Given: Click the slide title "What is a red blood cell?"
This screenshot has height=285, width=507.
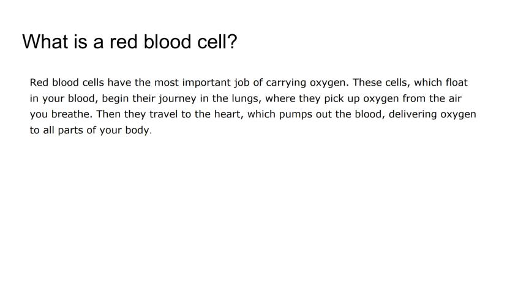Looking at the screenshot, I should [129, 42].
